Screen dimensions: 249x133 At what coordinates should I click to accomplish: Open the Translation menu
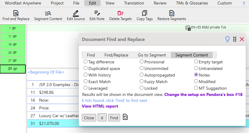coord(134,3)
